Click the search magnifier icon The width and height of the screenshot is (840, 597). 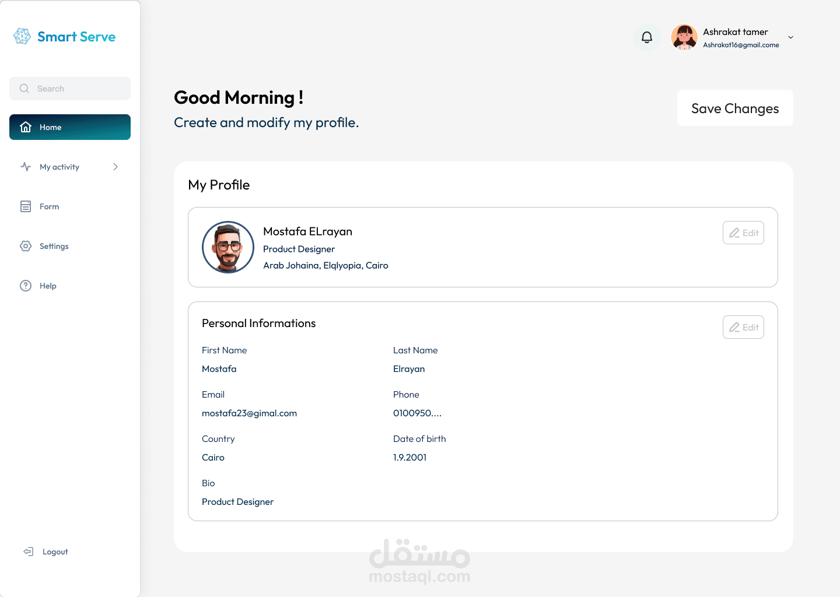[x=24, y=89]
